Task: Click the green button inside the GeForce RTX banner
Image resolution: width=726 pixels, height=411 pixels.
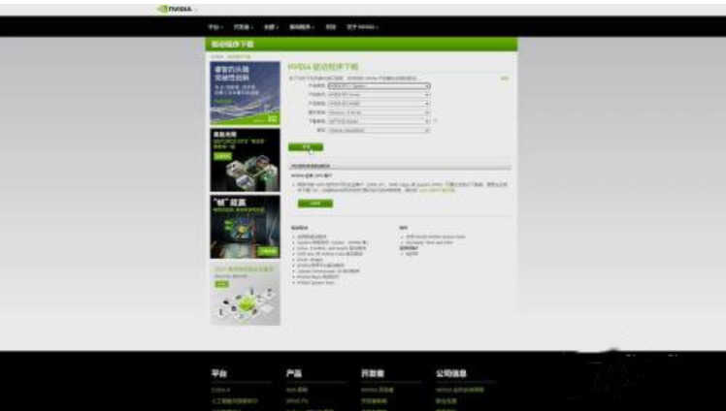Action: (x=222, y=156)
